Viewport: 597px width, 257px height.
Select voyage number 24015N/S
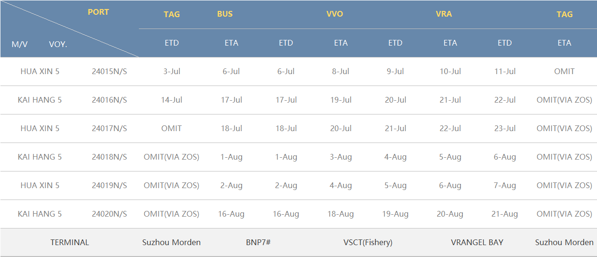109,71
